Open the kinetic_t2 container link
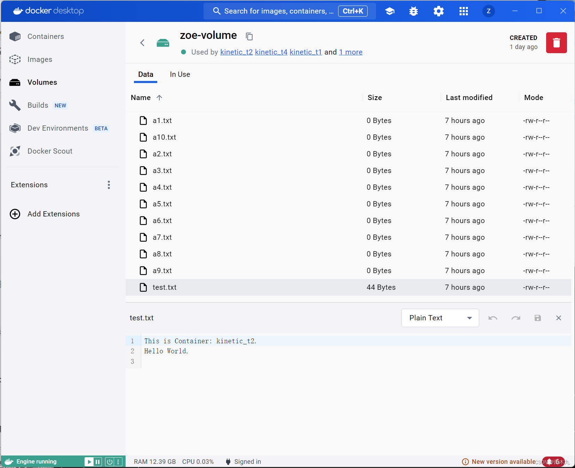 (x=237, y=52)
